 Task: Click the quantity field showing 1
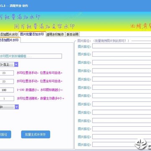(x=7, y=99)
